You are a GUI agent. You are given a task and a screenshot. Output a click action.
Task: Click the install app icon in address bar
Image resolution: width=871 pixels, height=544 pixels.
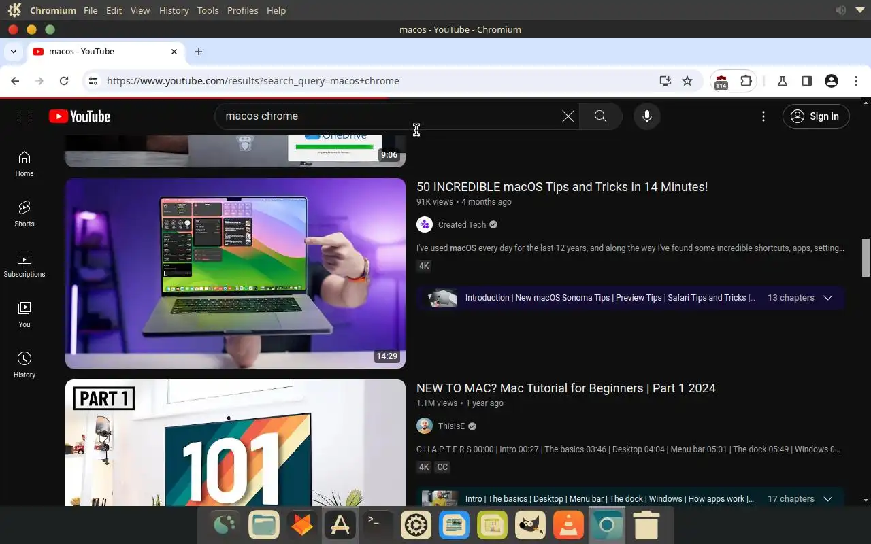(665, 81)
